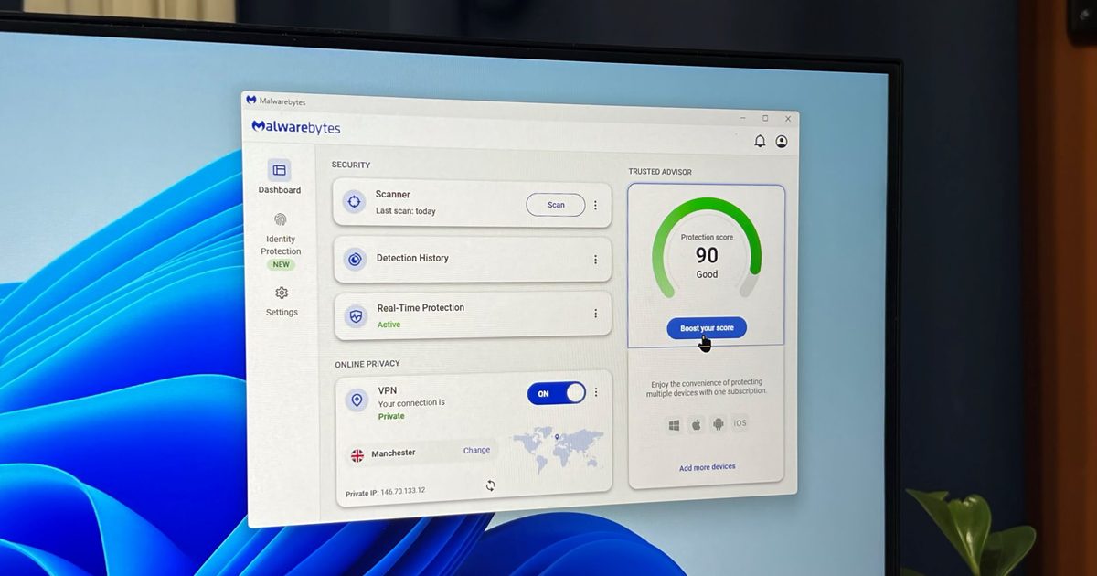Click the Scanner crosshair icon
This screenshot has width=1097, height=576.
coord(355,202)
